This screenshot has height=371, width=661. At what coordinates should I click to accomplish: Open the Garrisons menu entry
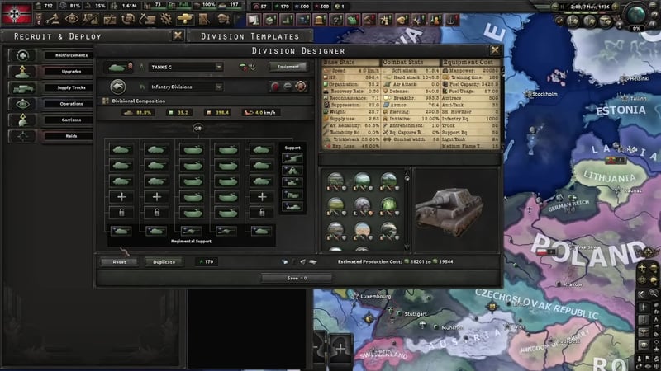click(69, 120)
